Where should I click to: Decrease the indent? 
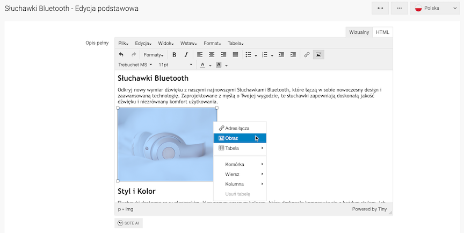tap(281, 54)
